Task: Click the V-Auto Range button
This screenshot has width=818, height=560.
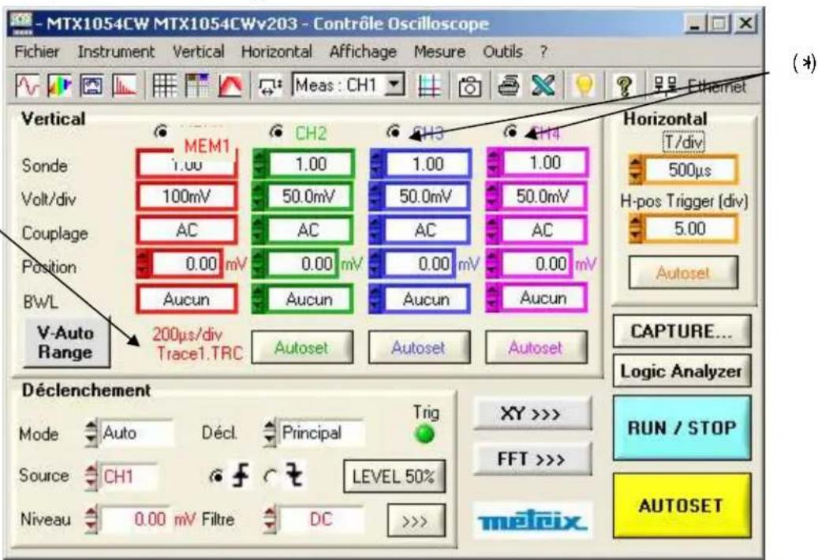Action: pos(66,343)
